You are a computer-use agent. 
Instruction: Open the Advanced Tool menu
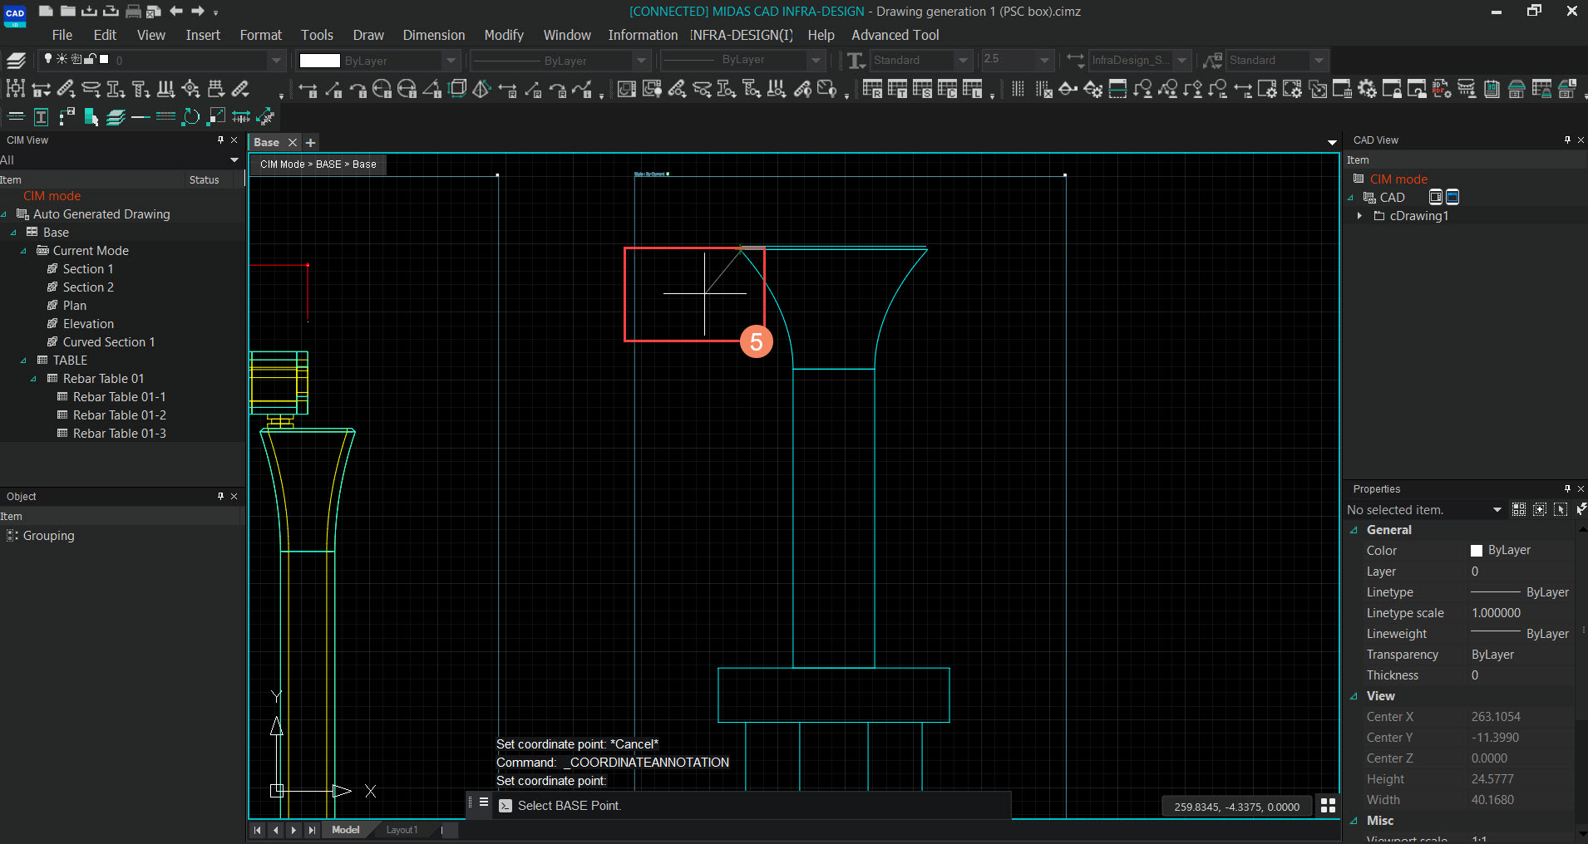[x=895, y=35]
